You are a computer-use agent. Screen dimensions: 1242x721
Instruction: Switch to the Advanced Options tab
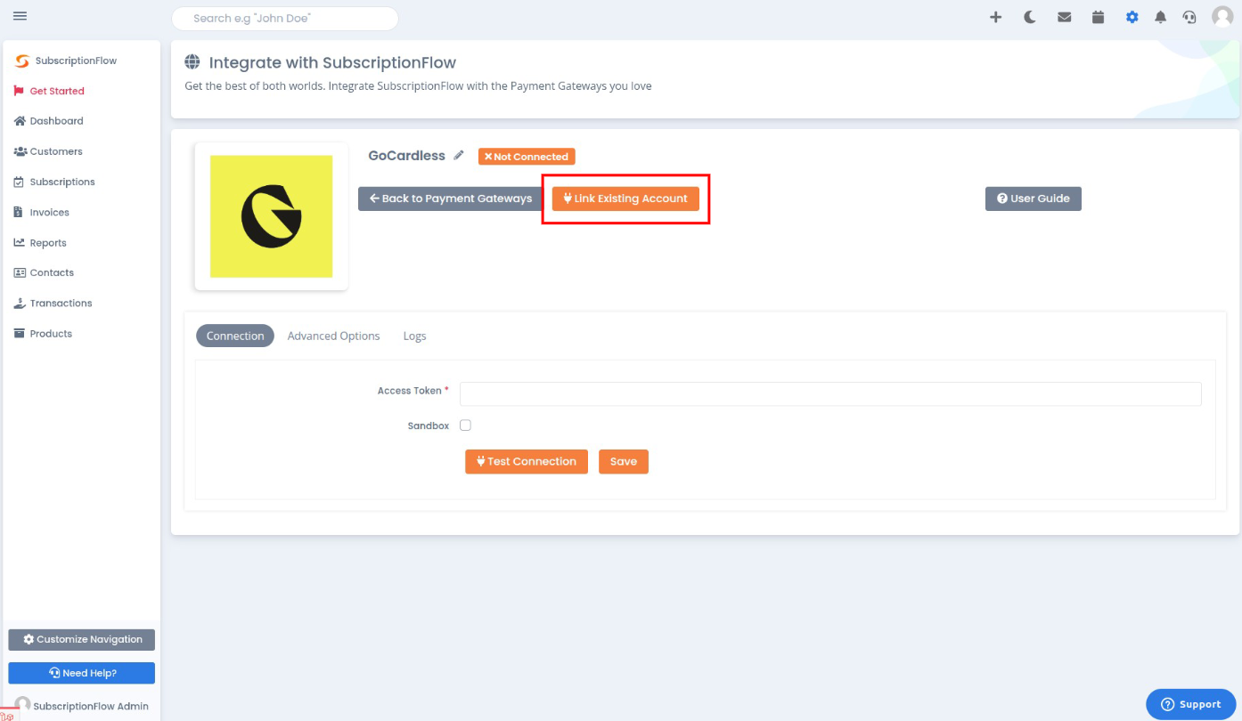(x=333, y=336)
